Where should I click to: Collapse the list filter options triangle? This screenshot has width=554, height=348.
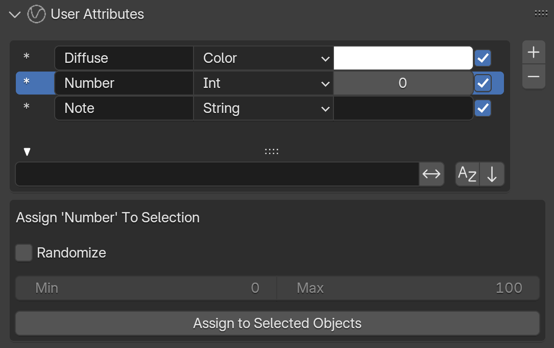pyautogui.click(x=27, y=152)
